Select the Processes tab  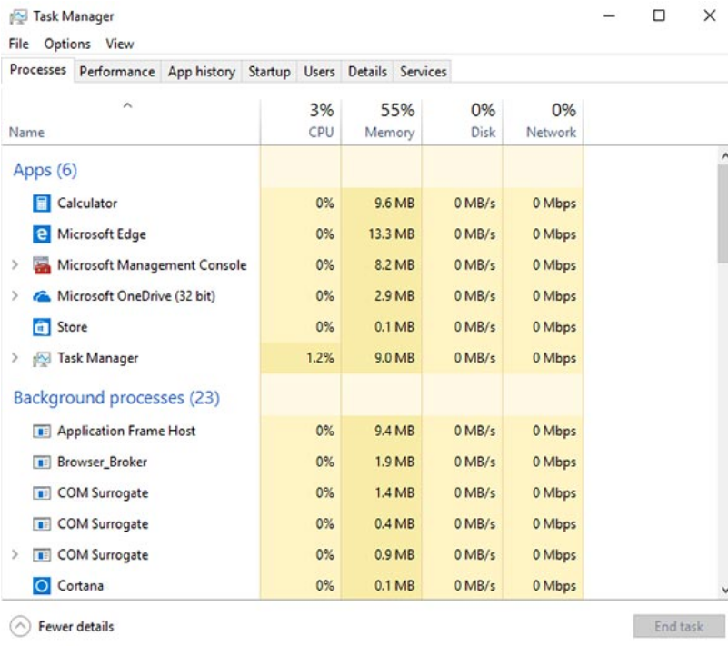(37, 70)
